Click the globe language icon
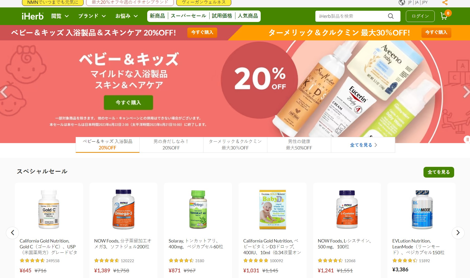This screenshot has height=278, width=470. click(x=402, y=3)
